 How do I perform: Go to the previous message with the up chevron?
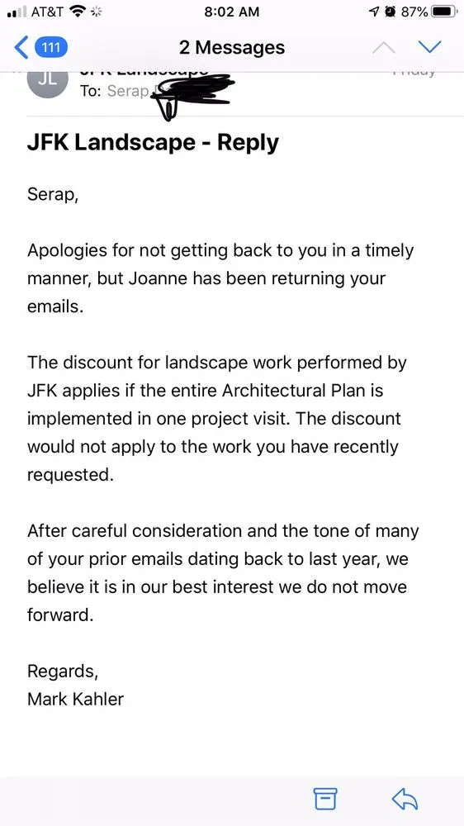(x=383, y=48)
